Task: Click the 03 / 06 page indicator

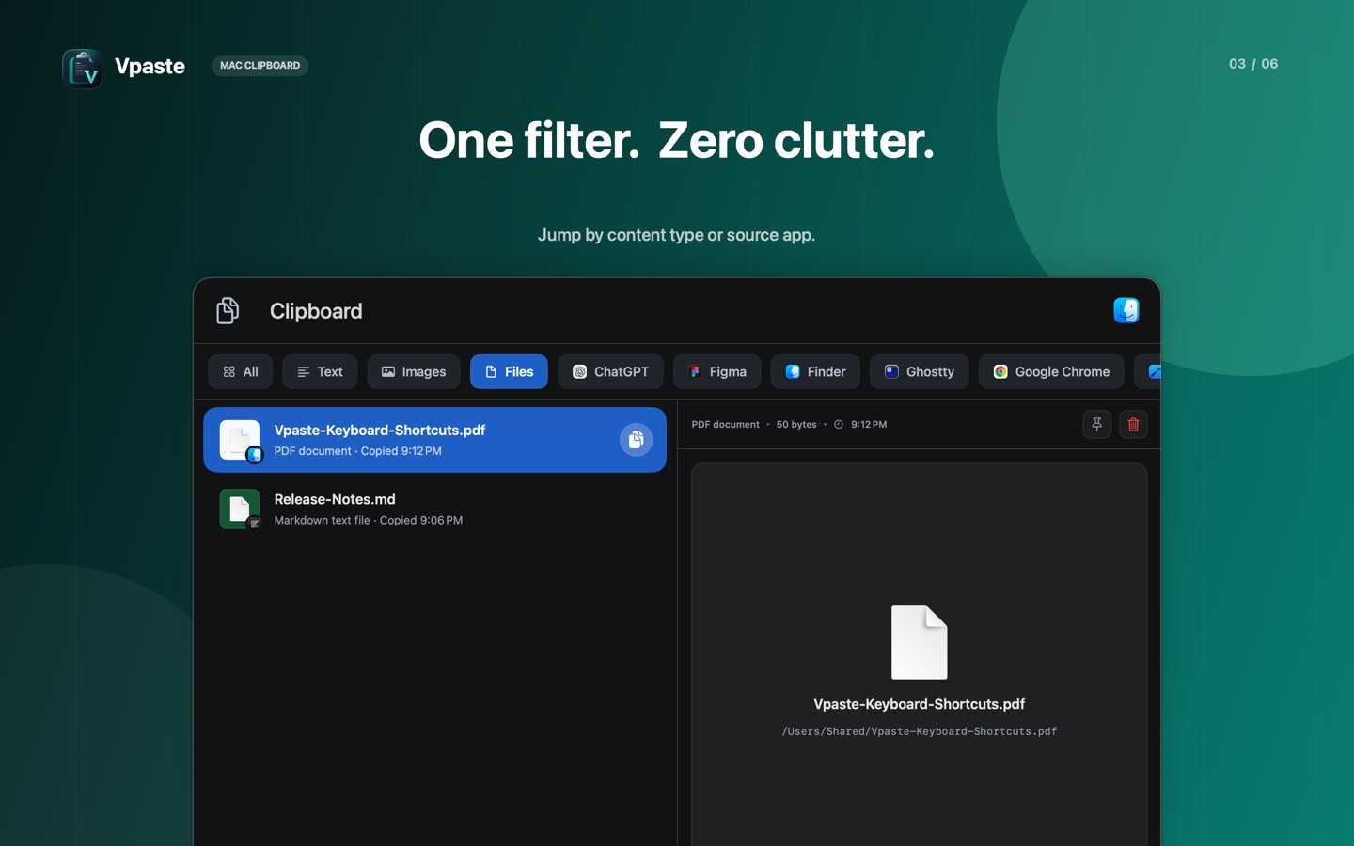Action: 1253,64
